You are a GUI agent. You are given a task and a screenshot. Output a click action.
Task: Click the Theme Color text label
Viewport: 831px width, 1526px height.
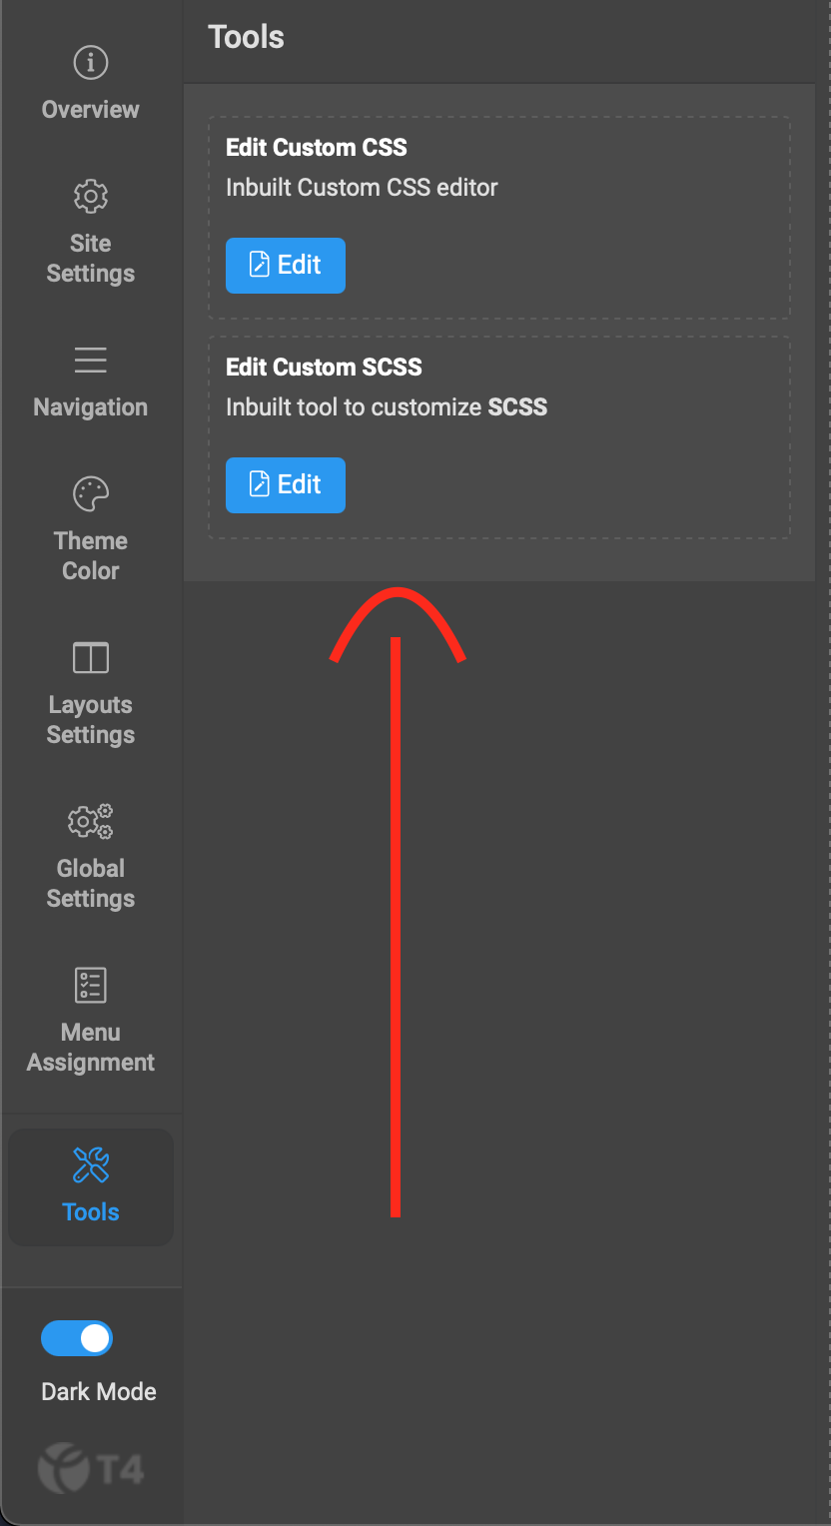(x=91, y=555)
